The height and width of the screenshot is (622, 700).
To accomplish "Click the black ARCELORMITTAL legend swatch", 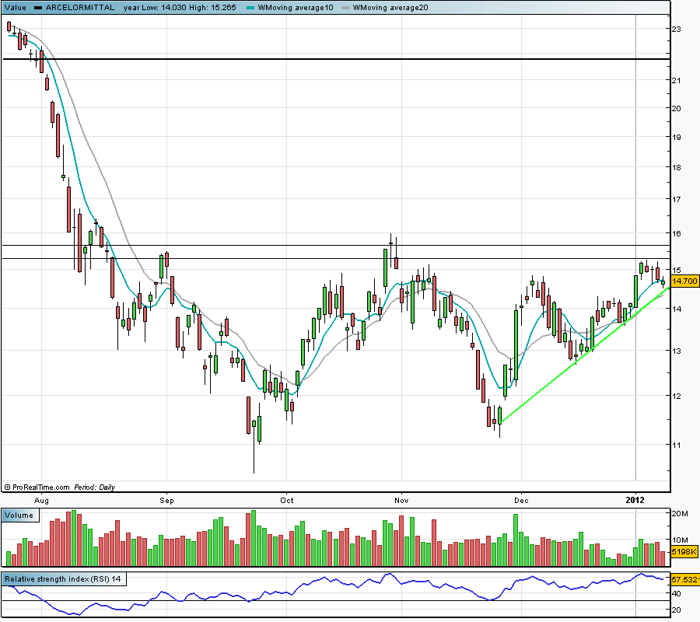I will coord(38,8).
